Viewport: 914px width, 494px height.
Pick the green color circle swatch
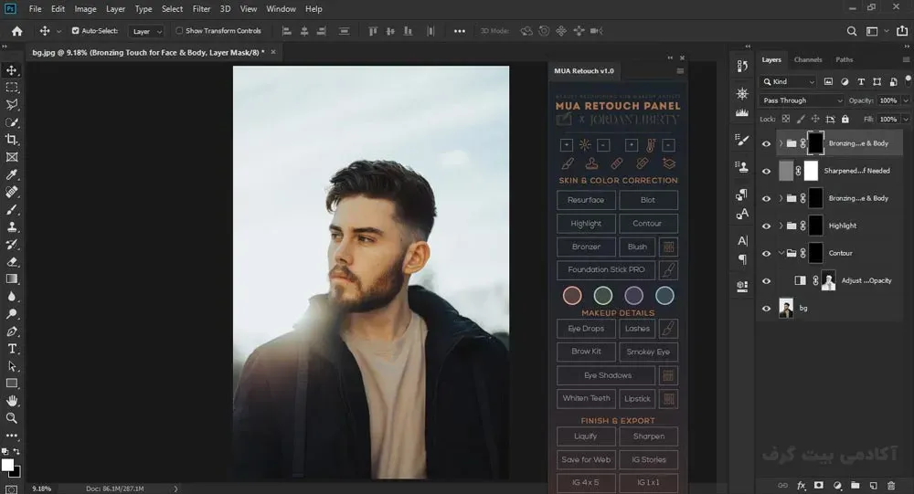(x=602, y=295)
